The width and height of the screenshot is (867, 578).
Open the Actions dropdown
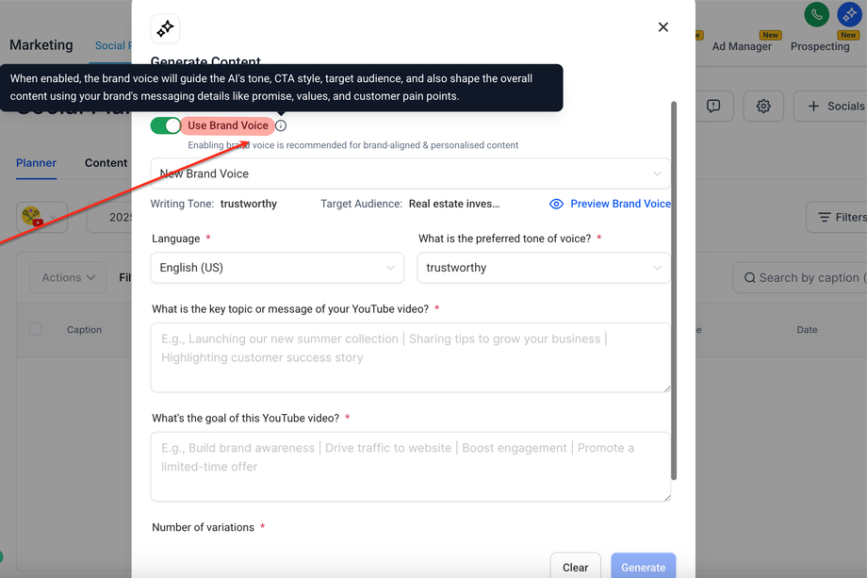pyautogui.click(x=68, y=277)
